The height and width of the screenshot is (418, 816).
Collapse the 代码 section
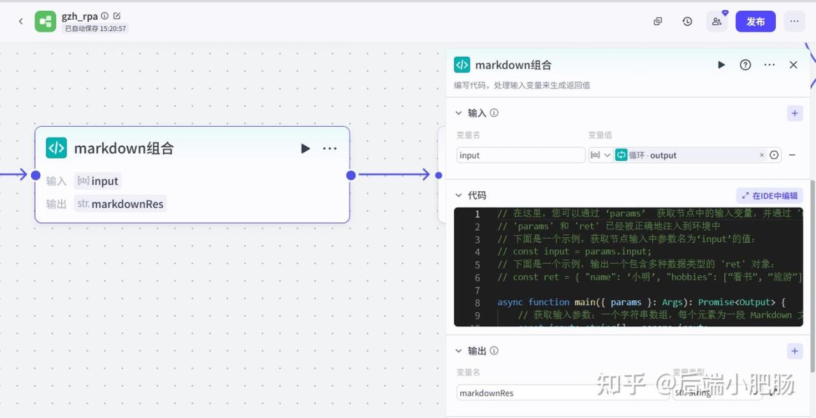click(458, 196)
